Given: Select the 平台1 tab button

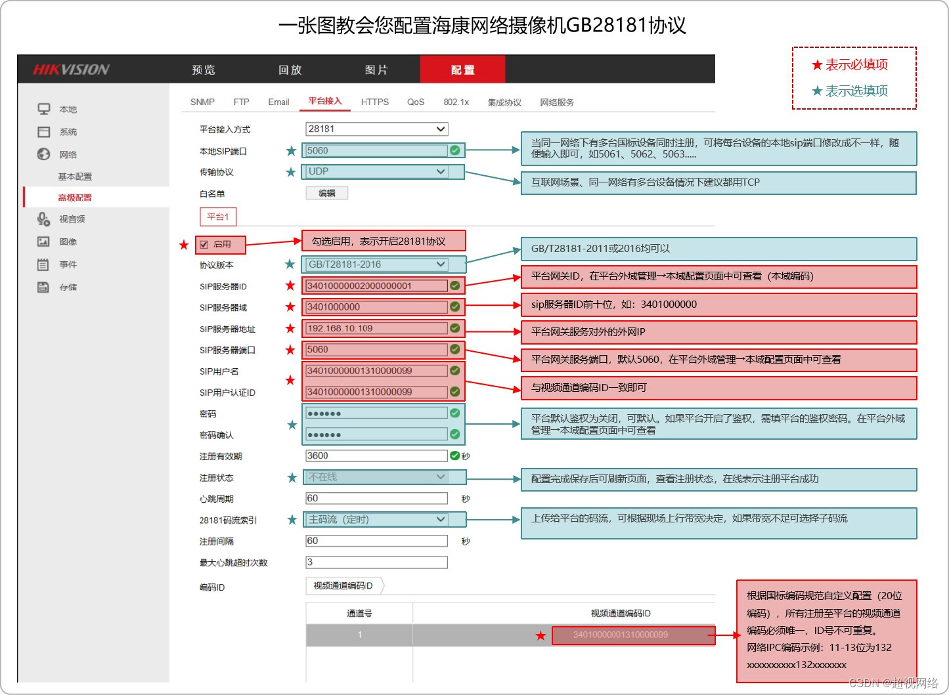Looking at the screenshot, I should tap(218, 217).
